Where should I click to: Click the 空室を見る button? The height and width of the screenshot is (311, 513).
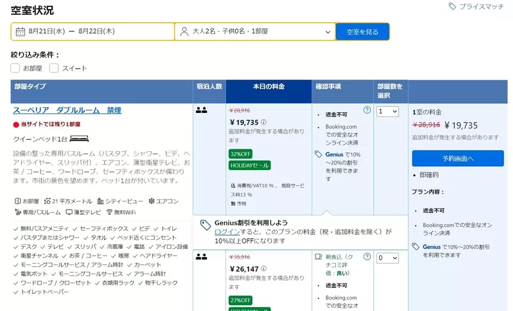pyautogui.click(x=362, y=31)
